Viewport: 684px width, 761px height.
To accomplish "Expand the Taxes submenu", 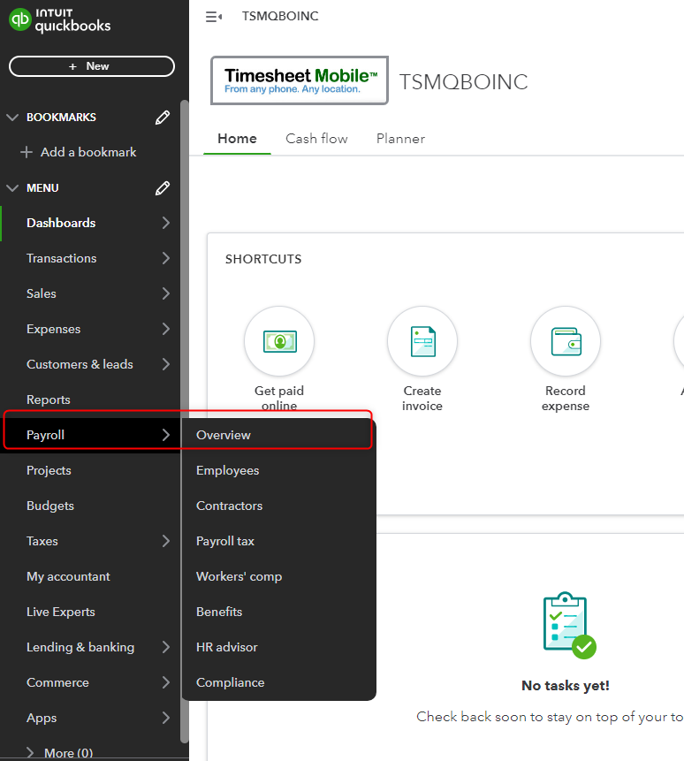I will click(x=166, y=541).
